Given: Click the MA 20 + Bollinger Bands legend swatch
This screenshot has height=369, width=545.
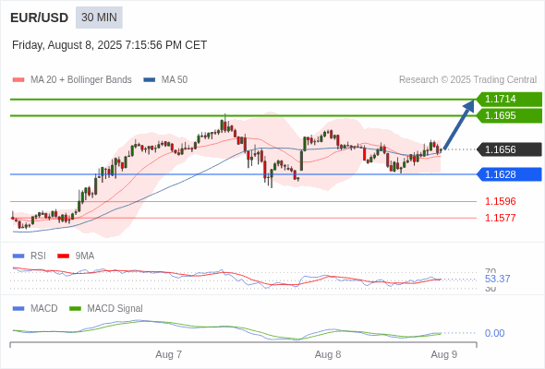Looking at the screenshot, I should pos(18,80).
